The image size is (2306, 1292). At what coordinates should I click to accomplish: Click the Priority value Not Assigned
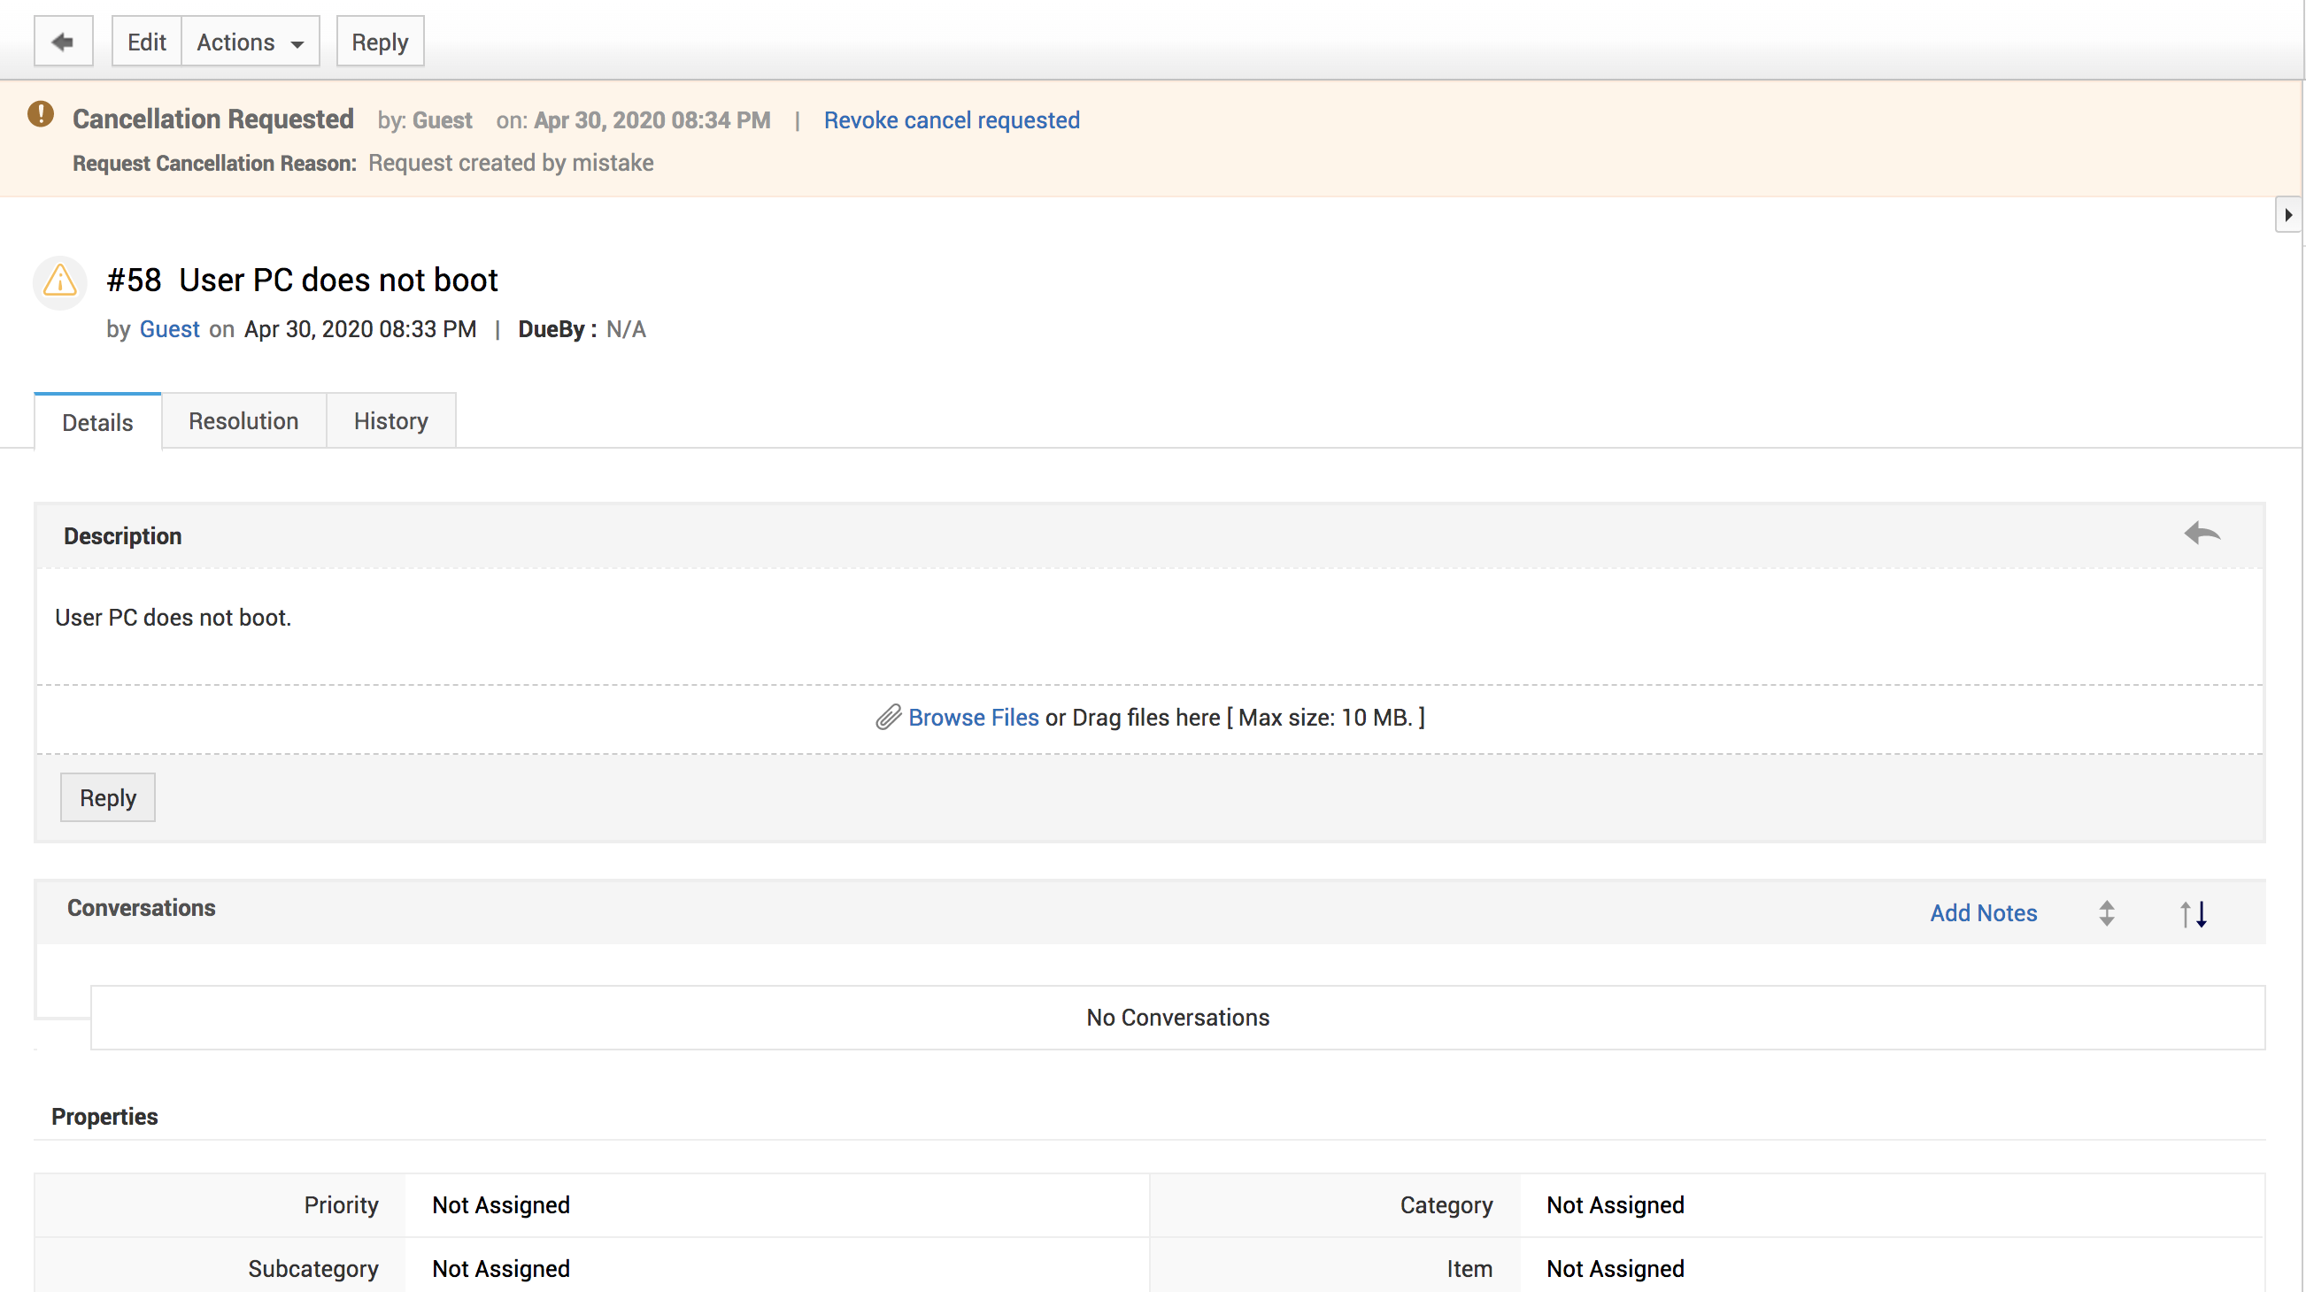[501, 1204]
